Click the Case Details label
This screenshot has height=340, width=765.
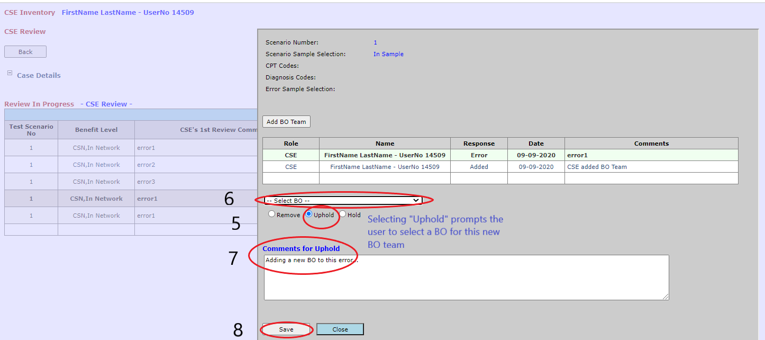(x=39, y=75)
